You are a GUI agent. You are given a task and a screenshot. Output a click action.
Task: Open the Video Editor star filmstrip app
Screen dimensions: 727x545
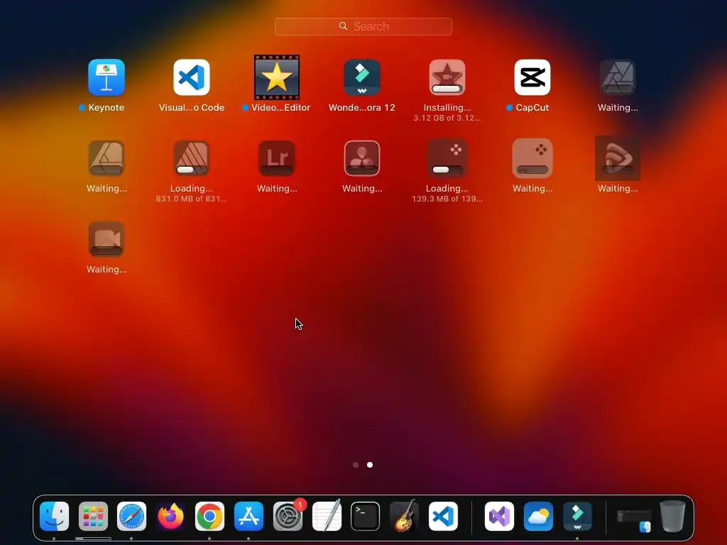point(277,77)
